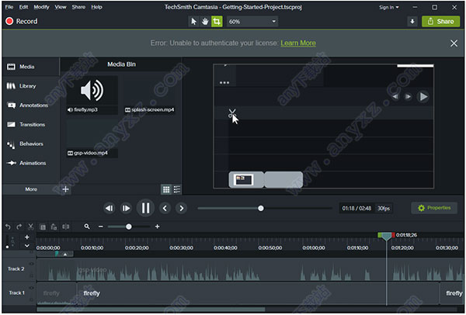Image resolution: width=466 pixels, height=315 pixels.
Task: Follow the Learn More link
Action: point(298,43)
